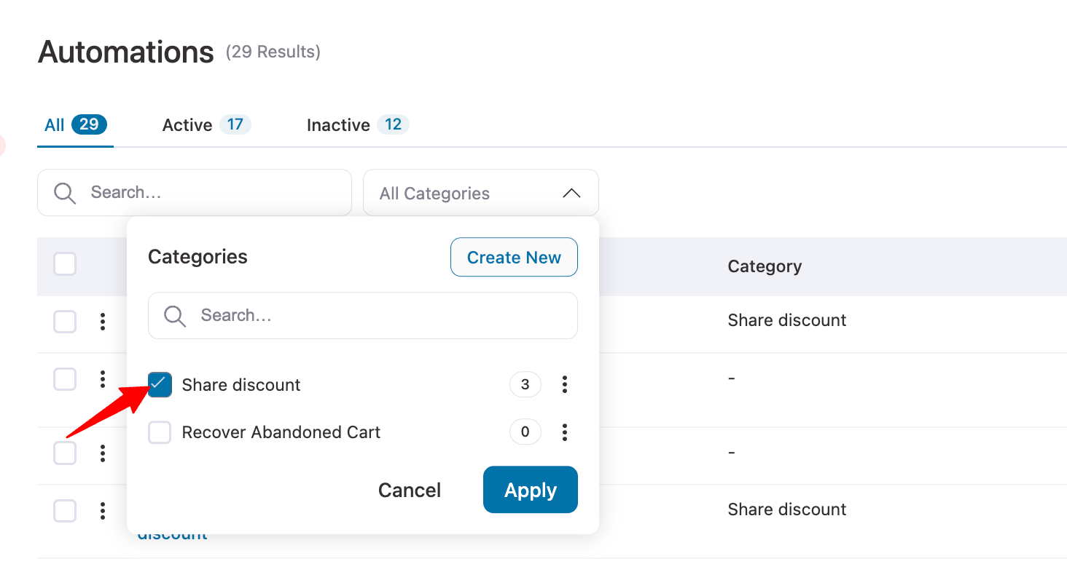This screenshot has height=572, width=1067.
Task: Open row options menu for second automation
Action: 103,379
